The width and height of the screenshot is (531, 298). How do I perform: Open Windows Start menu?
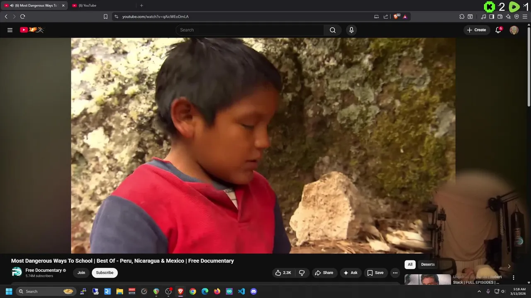tap(9, 291)
